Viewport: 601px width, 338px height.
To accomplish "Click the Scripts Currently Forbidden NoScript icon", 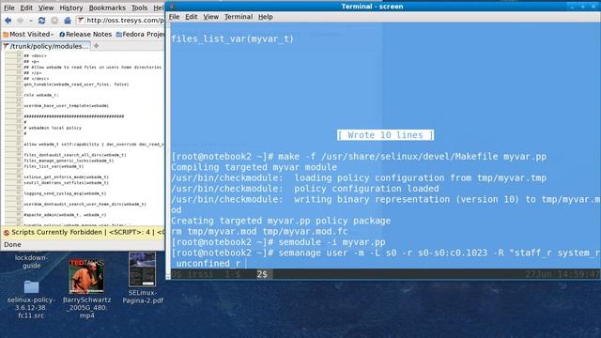I will [x=7, y=233].
